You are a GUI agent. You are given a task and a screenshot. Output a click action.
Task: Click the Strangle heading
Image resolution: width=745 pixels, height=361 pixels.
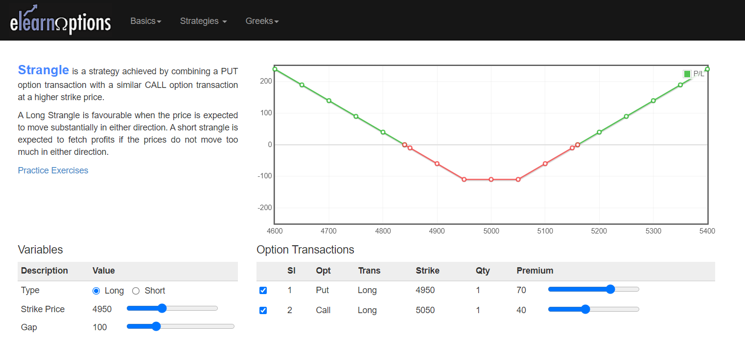[43, 70]
